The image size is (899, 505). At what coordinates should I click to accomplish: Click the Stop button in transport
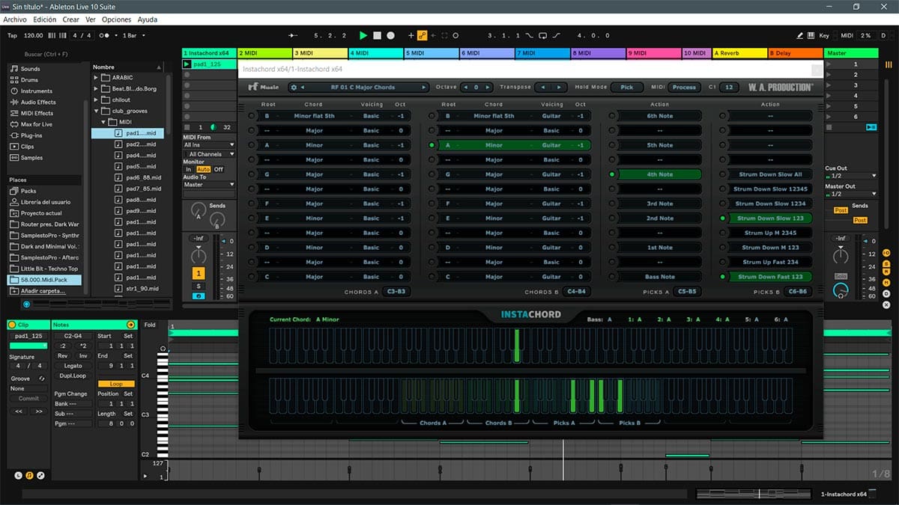(378, 35)
